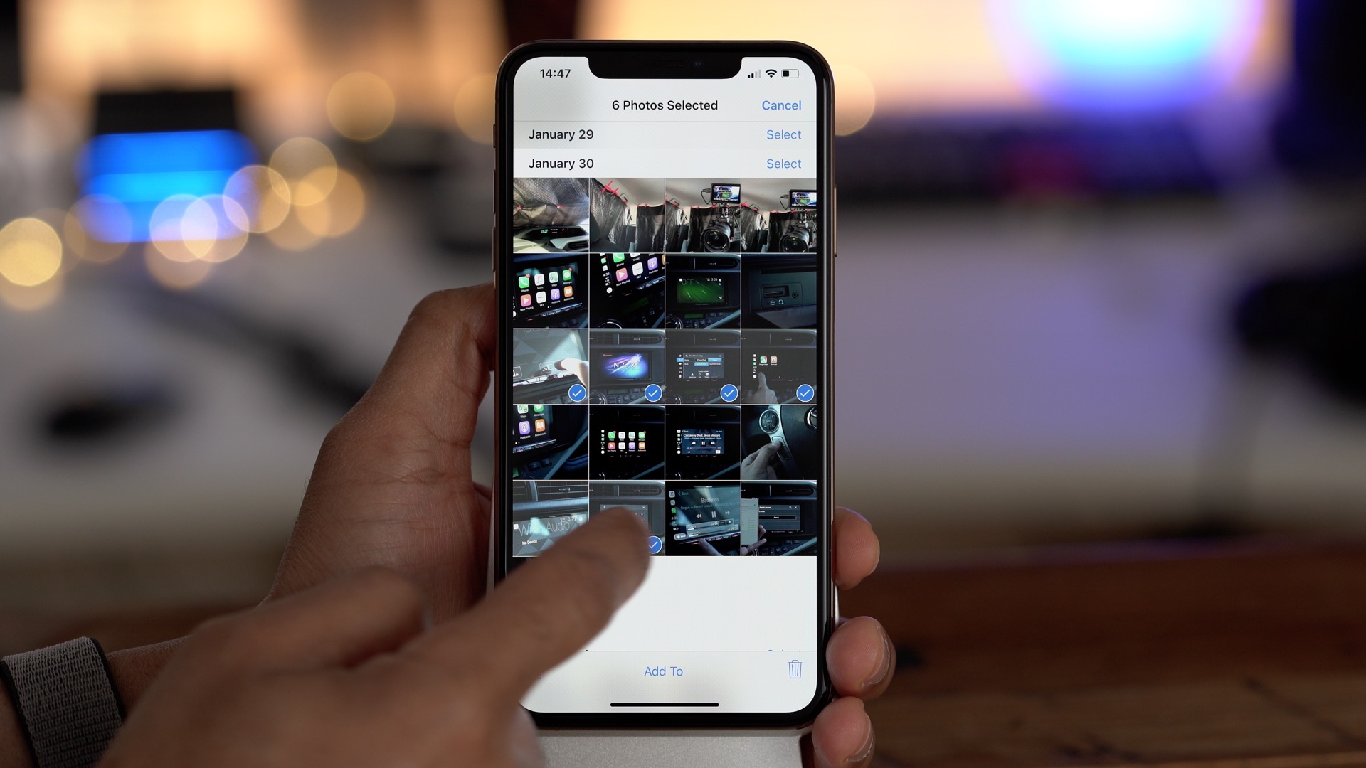Tap the delete trash icon at bottom right
The image size is (1366, 768).
click(x=794, y=670)
